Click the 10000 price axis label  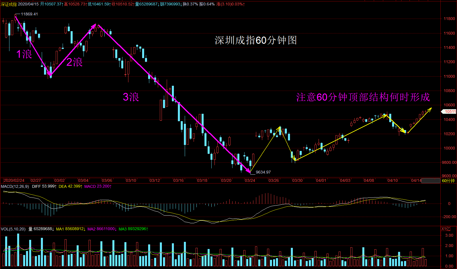point(449,148)
